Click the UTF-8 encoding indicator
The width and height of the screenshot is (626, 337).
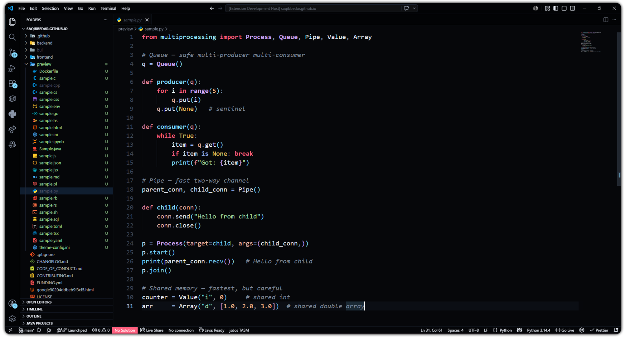pos(473,330)
